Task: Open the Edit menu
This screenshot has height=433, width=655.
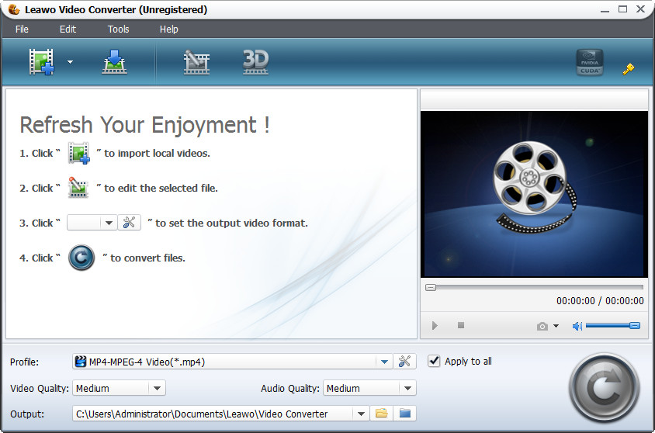Action: click(68, 29)
